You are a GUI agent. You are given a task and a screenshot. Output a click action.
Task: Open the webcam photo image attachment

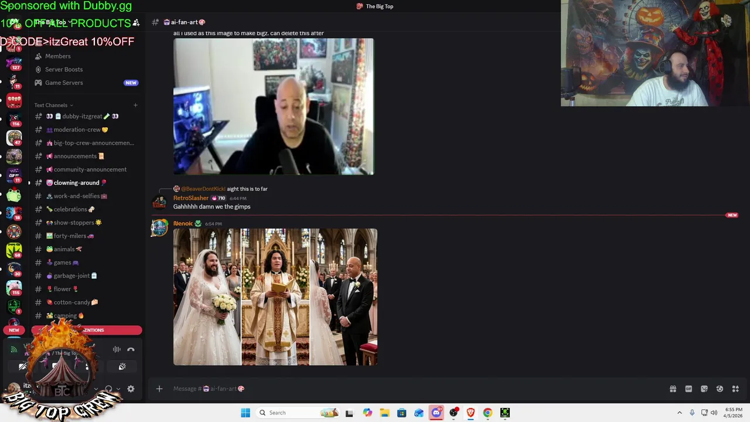274,107
